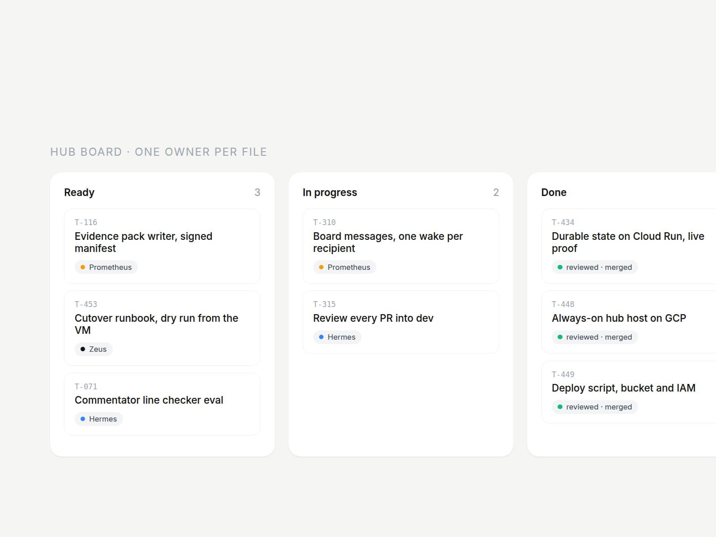Open Commentator line checker eval card
This screenshot has height=537, width=716.
(162, 404)
